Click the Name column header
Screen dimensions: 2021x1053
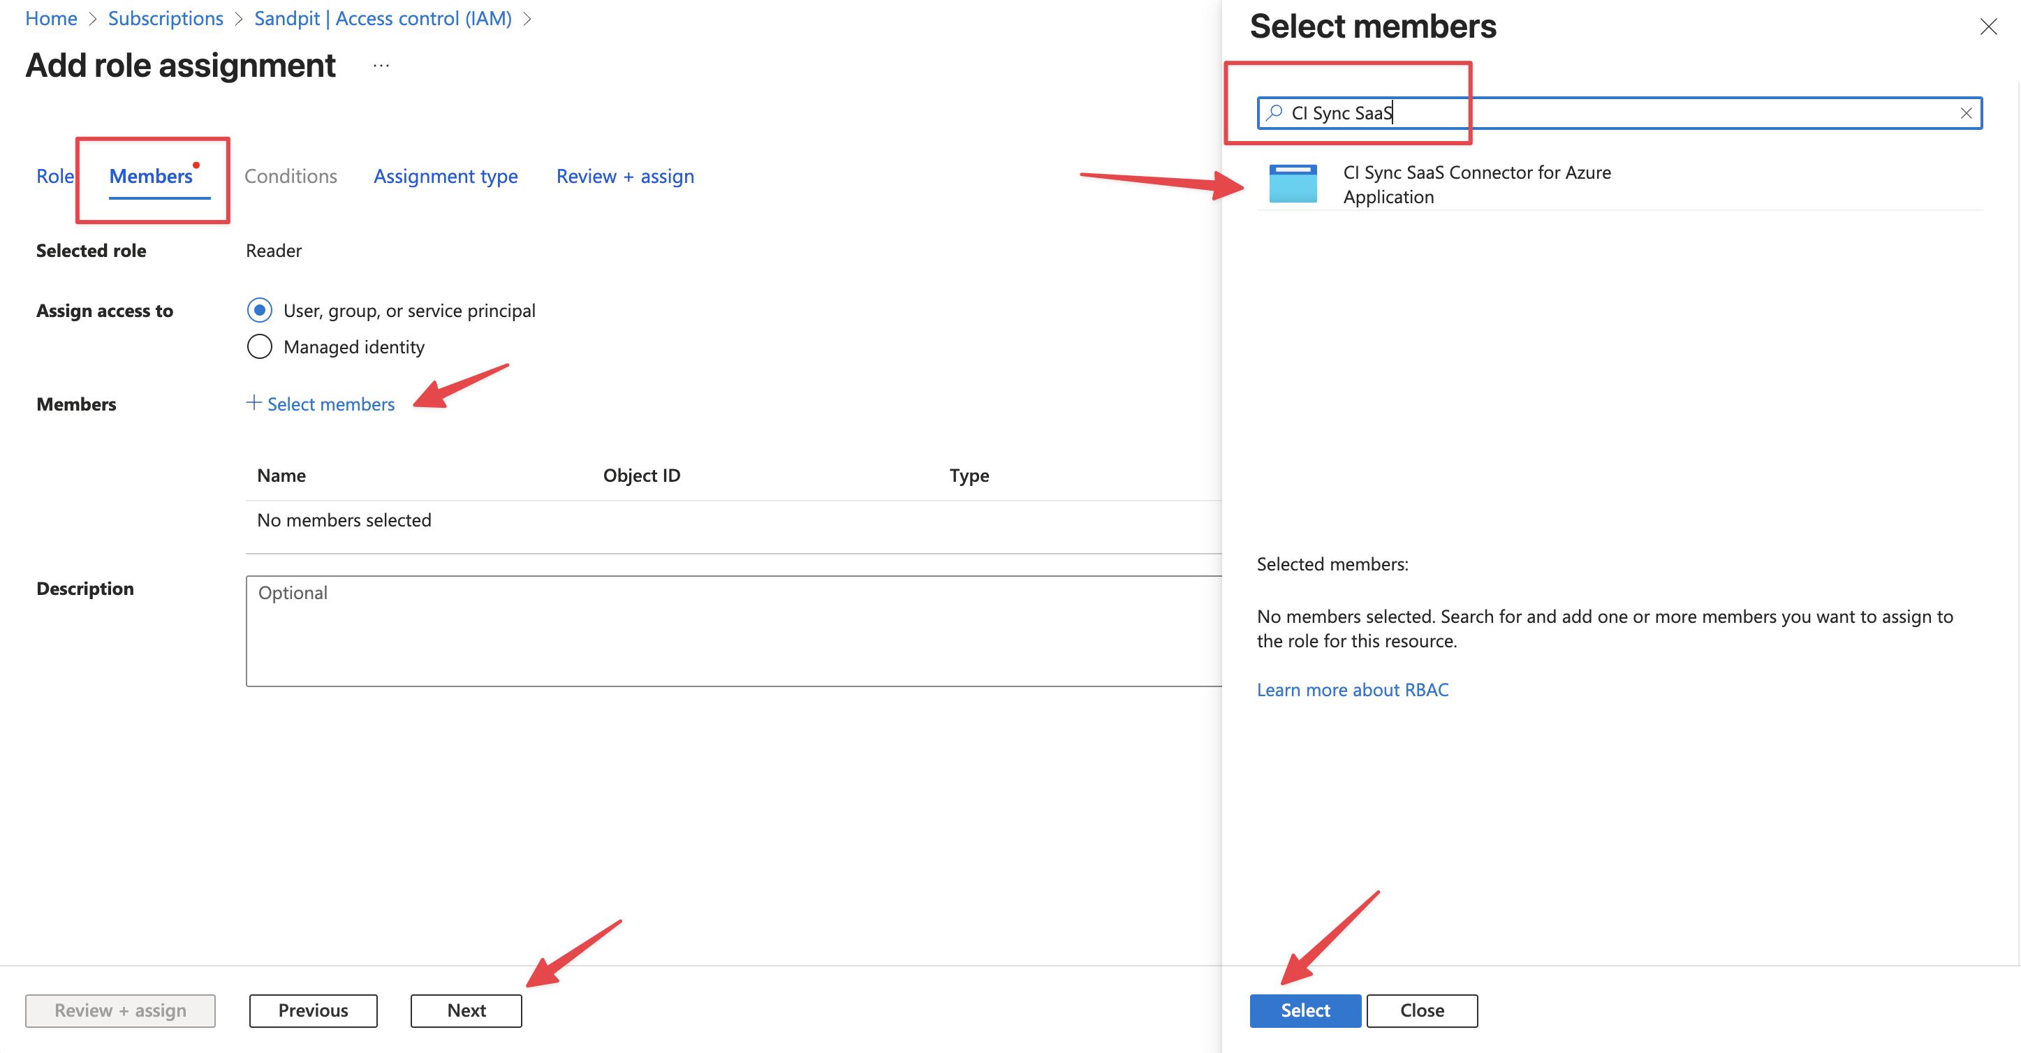click(281, 476)
